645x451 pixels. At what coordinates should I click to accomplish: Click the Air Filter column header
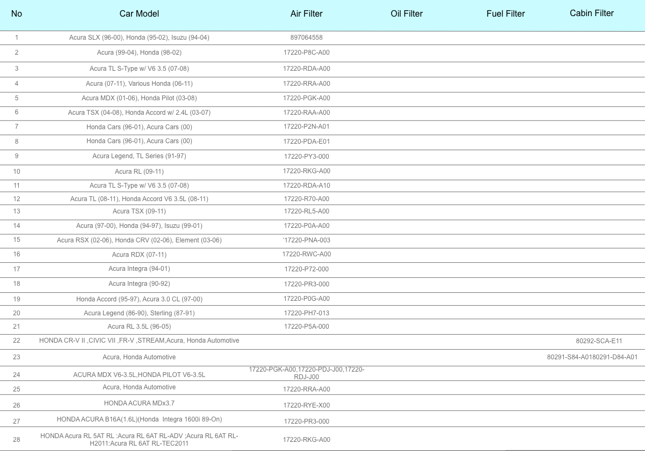pyautogui.click(x=306, y=14)
